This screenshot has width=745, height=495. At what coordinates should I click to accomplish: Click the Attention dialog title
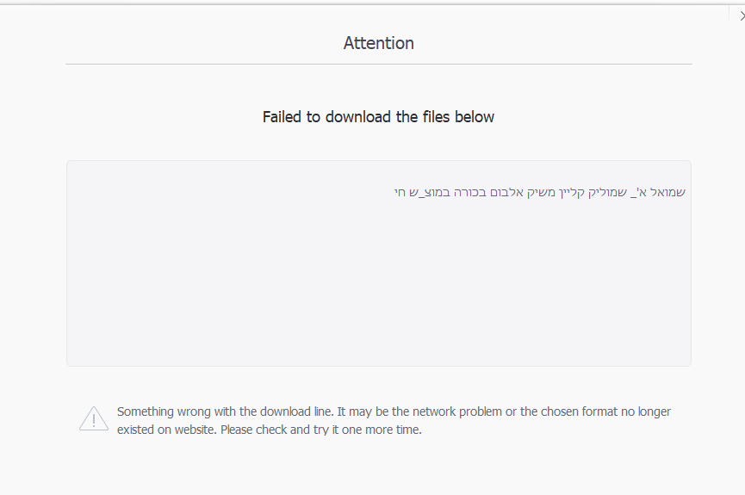378,43
